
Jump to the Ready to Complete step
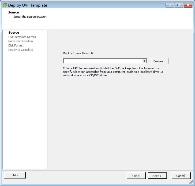tap(21, 50)
